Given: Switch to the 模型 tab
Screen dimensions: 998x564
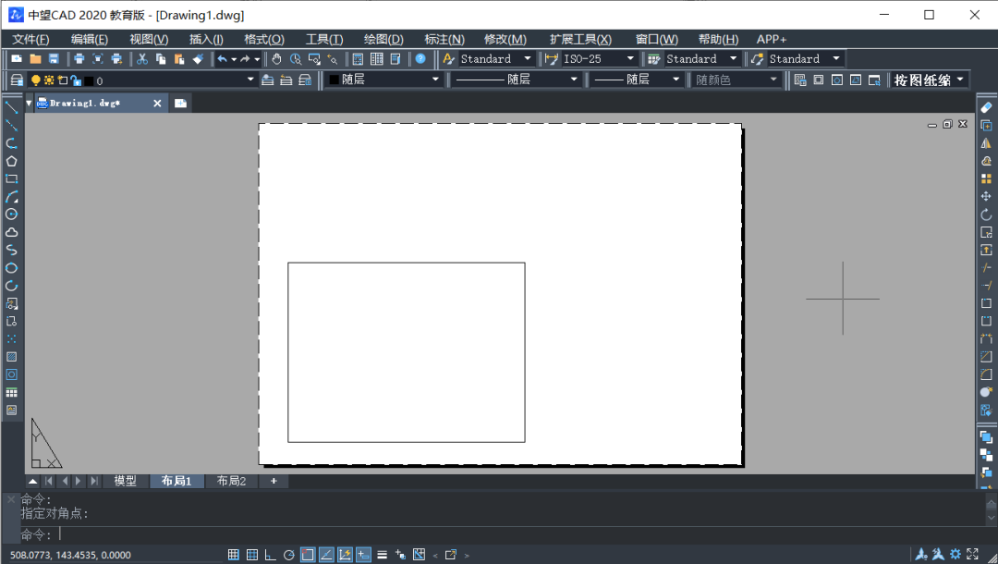Looking at the screenshot, I should tap(126, 481).
